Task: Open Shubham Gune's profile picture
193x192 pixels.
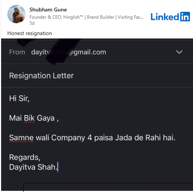Action: coord(16,14)
